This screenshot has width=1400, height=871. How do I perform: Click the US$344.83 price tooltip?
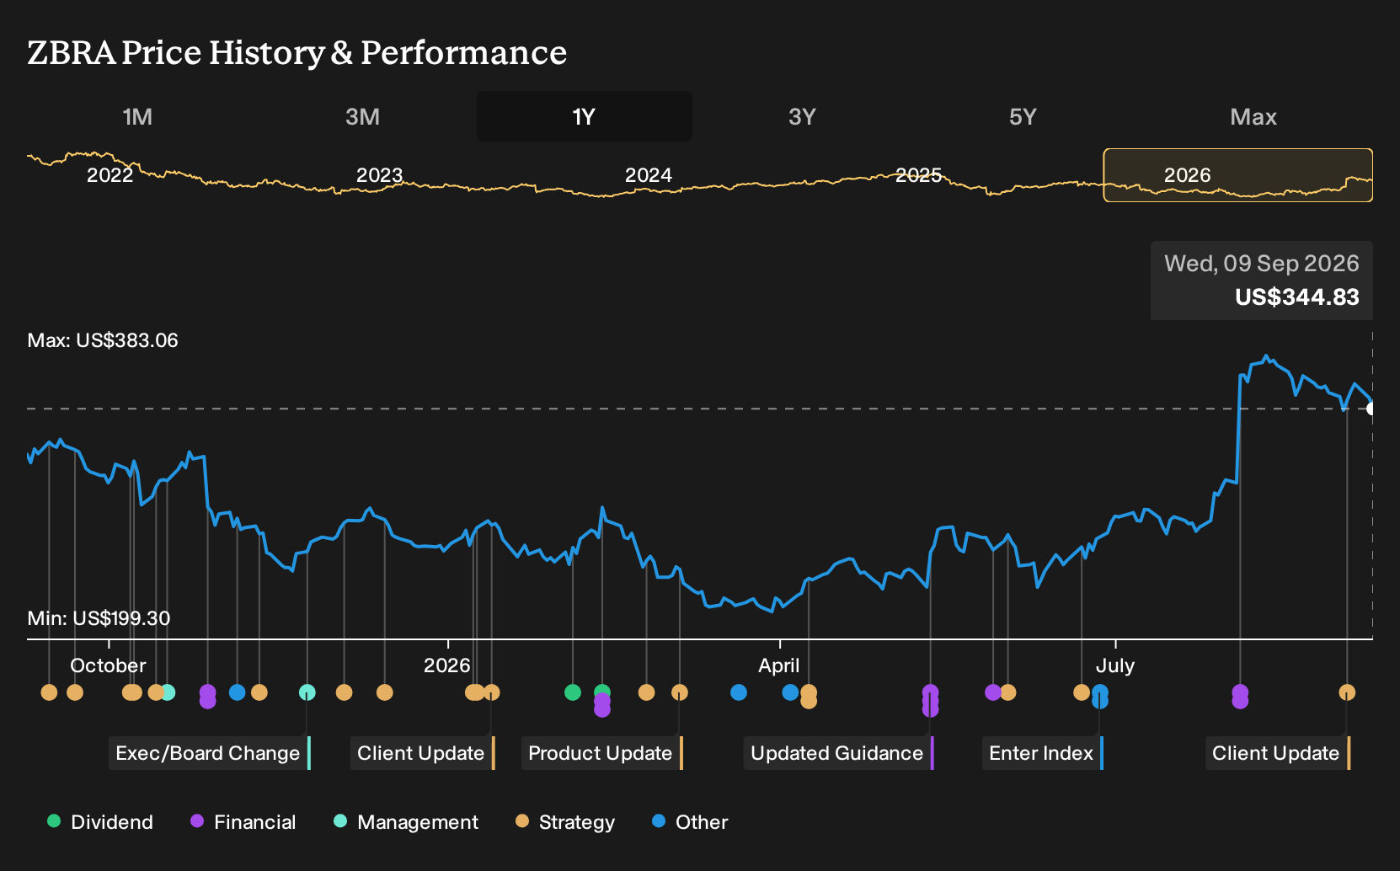click(1262, 281)
